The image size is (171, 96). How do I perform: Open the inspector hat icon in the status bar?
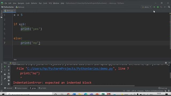pyautogui.click(x=169, y=91)
